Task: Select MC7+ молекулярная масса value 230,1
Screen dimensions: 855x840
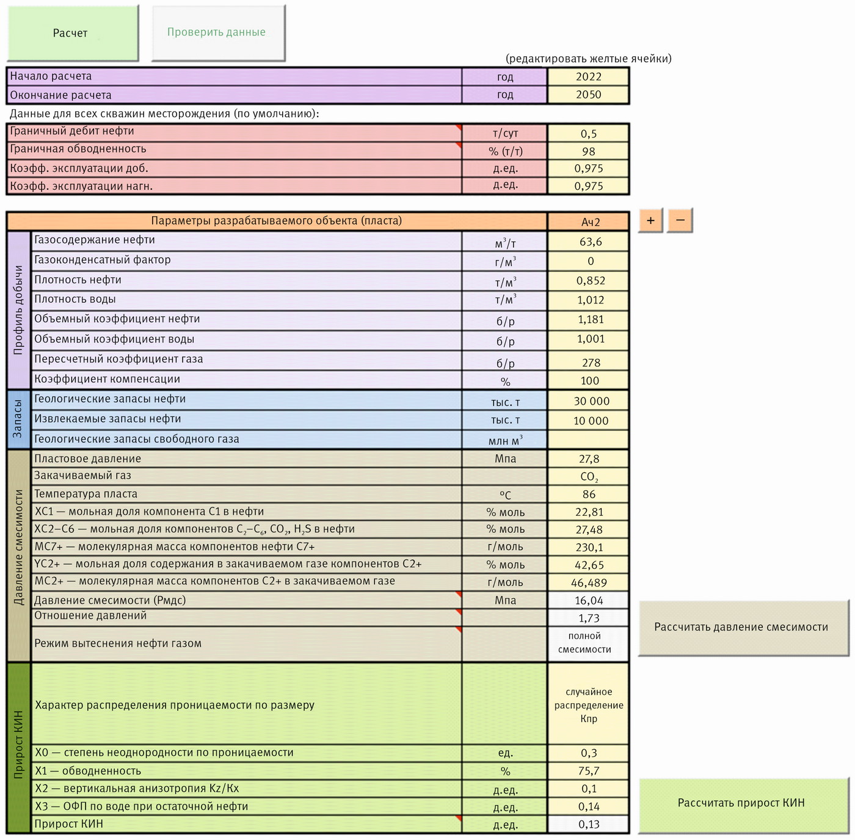Action: pyautogui.click(x=588, y=548)
